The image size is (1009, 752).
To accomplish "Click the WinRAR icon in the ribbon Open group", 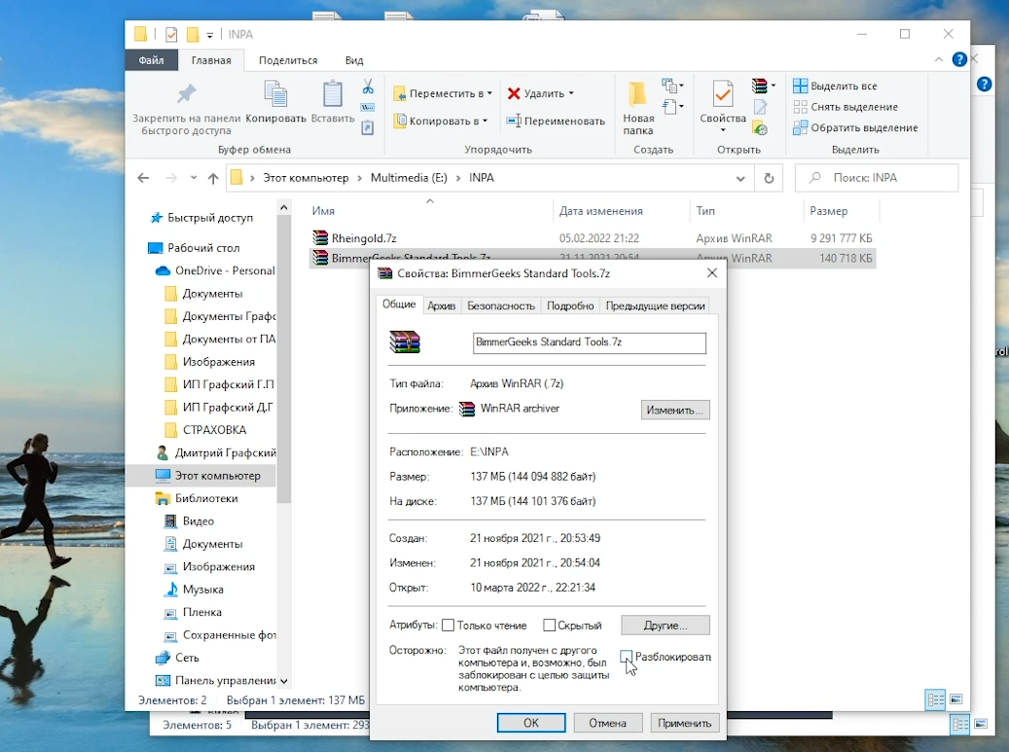I will [759, 85].
